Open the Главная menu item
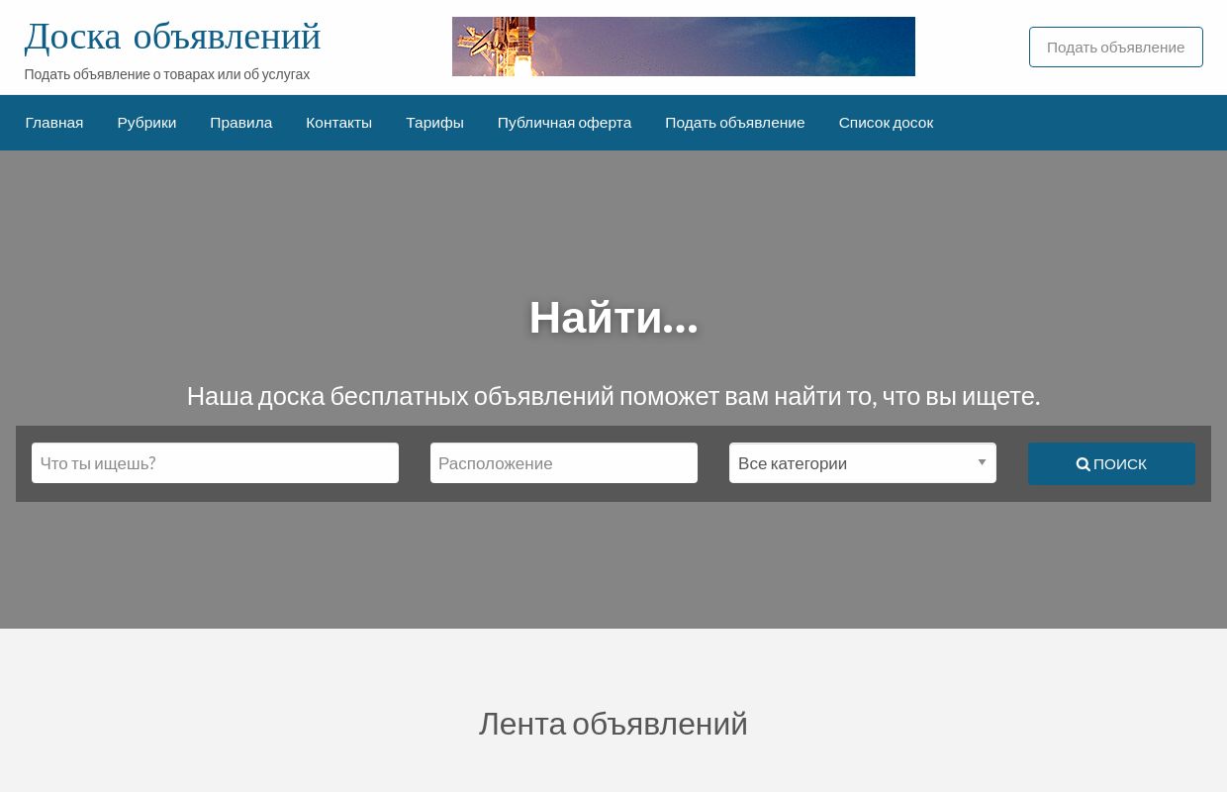This screenshot has width=1227, height=792. (x=53, y=122)
